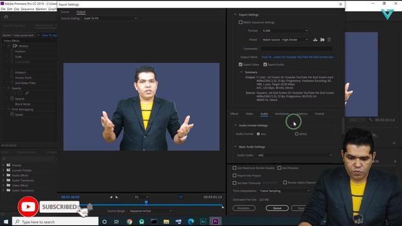Open the preview zoom Fit dropdown
This screenshot has width=402, height=226.
(141, 197)
